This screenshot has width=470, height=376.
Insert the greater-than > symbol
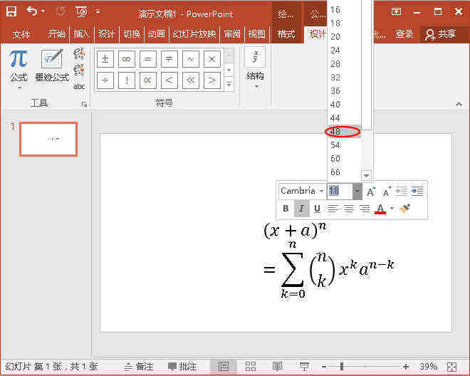pos(212,80)
